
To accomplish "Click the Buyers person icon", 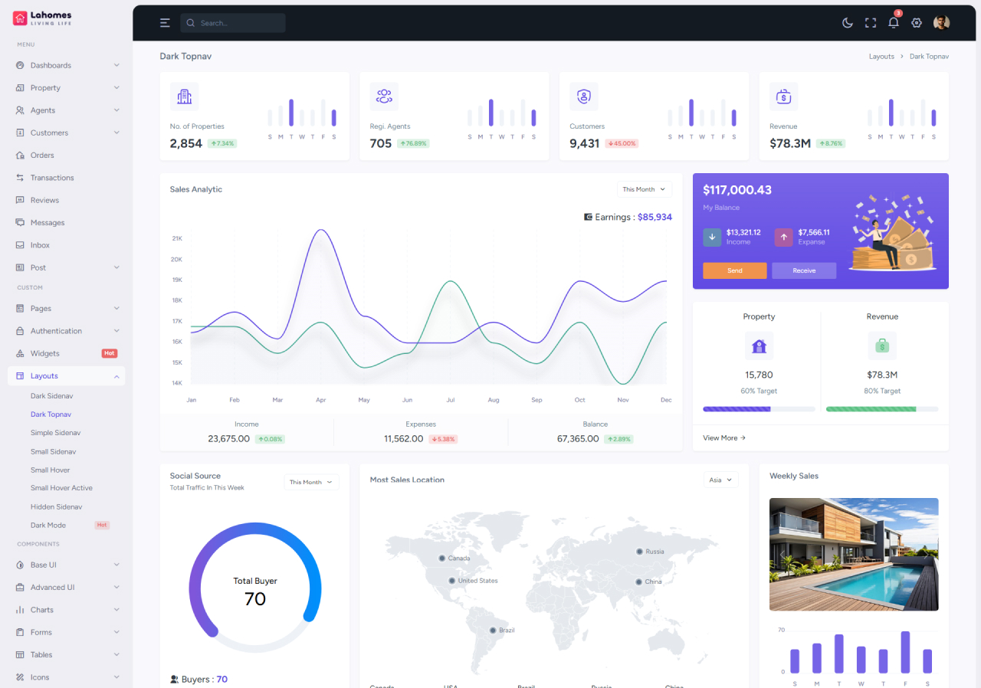I will pos(174,680).
